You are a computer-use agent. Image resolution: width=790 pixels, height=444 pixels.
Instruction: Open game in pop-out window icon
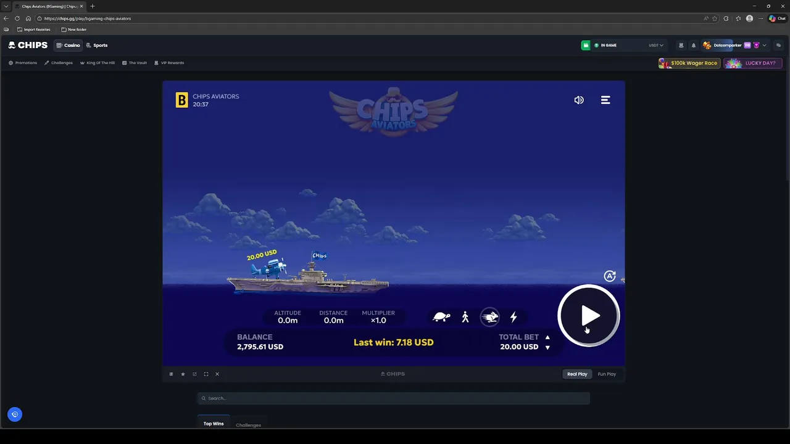(x=194, y=374)
